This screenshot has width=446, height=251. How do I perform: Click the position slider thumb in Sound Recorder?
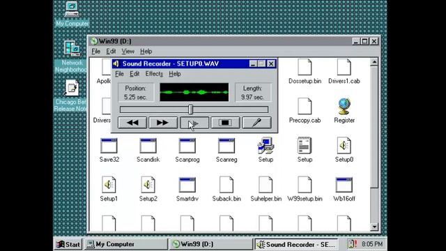tap(190, 109)
